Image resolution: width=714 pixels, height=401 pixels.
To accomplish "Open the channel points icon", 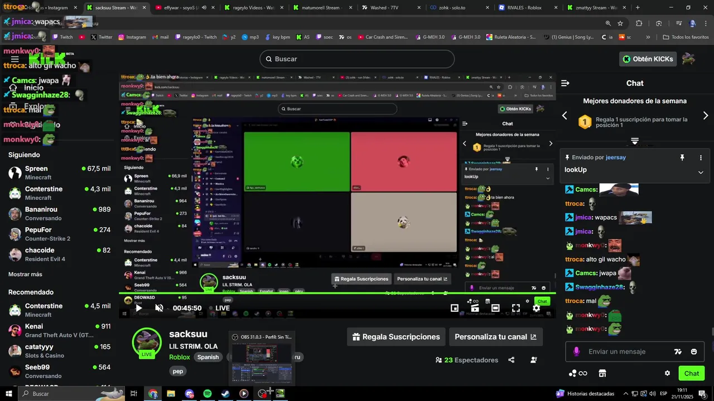I will 577,373.
